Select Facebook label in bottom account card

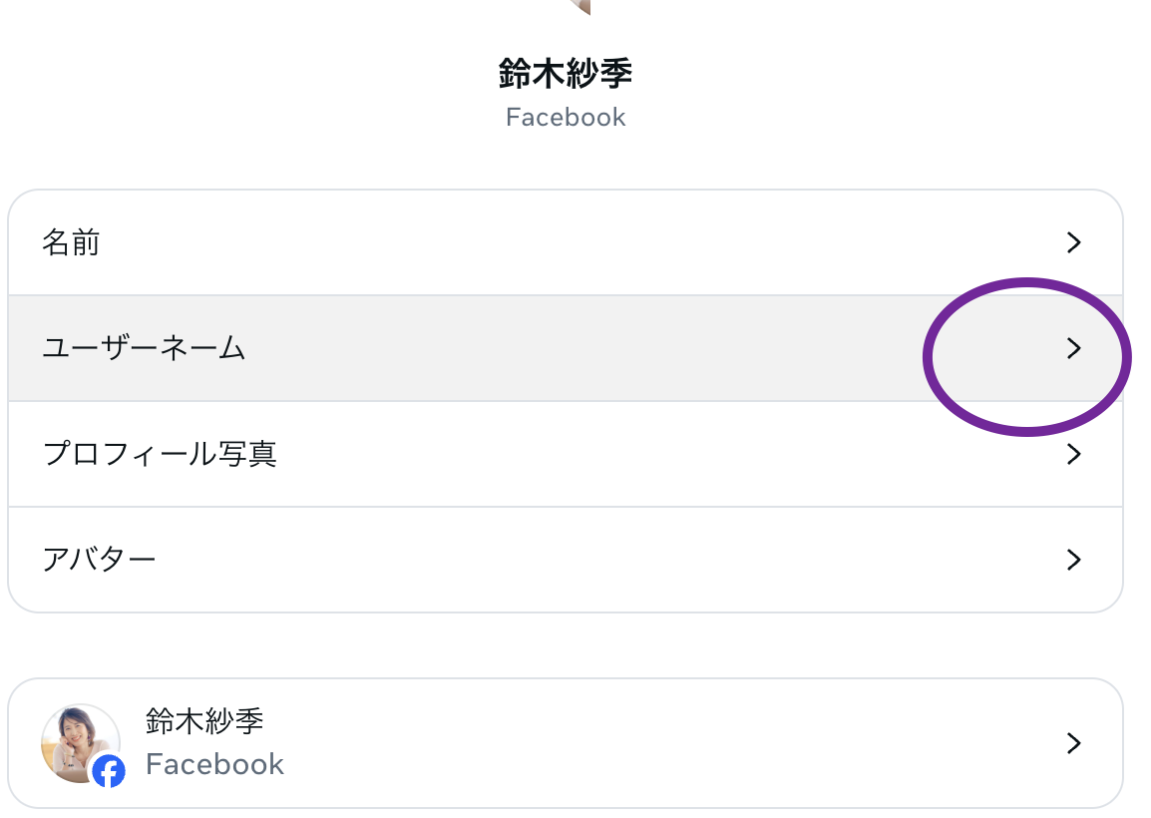[214, 764]
